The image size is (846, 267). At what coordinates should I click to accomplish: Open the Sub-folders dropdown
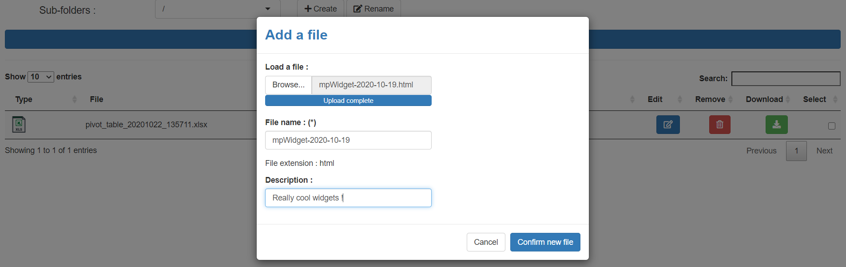(x=217, y=9)
